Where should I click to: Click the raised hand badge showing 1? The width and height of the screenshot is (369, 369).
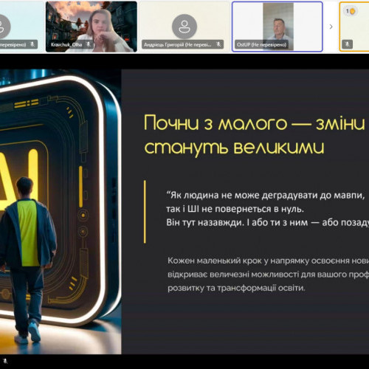(351, 11)
